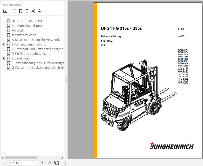Select the B Fahrzeugbeschreibung bookmark text
Screen dimensions: 203x166
pos(29,44)
